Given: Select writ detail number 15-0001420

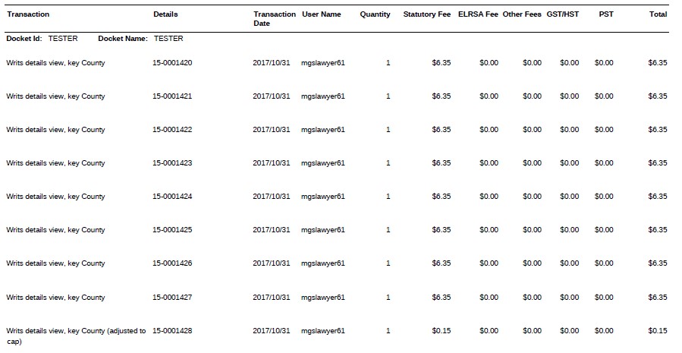Looking at the screenshot, I should [172, 63].
